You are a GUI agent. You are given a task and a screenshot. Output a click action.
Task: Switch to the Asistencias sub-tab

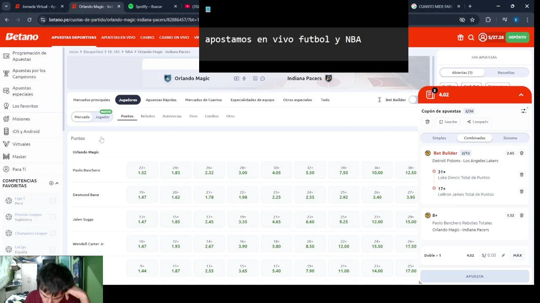172,116
